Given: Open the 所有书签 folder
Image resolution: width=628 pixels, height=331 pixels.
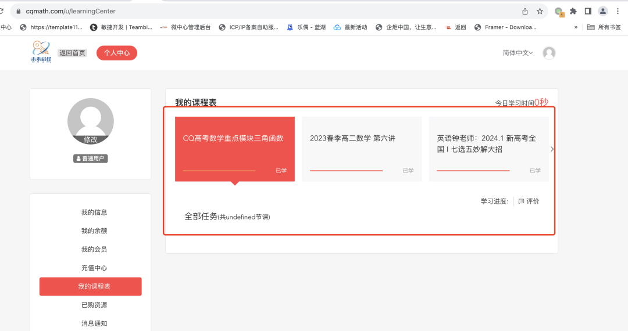Looking at the screenshot, I should coord(604,27).
